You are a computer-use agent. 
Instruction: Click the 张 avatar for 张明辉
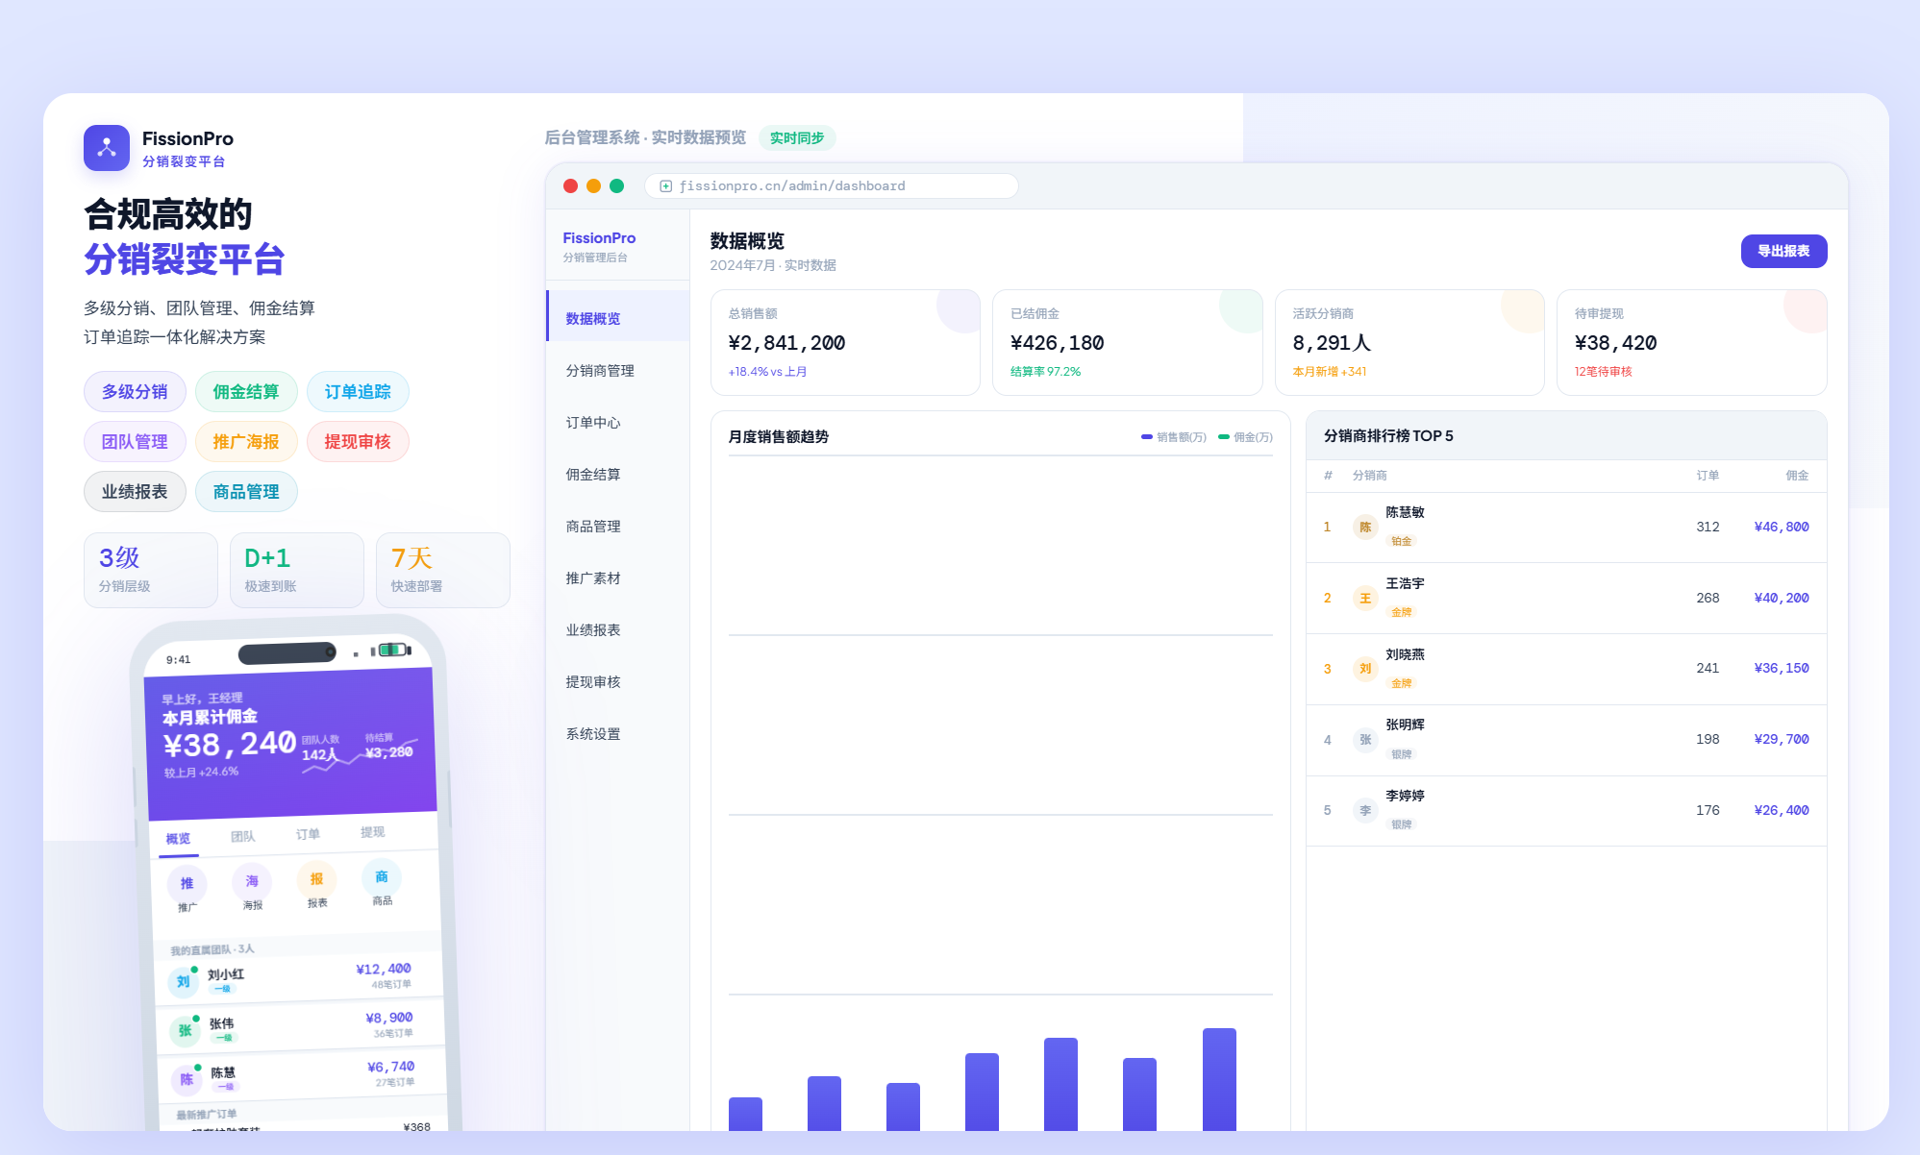coord(1365,740)
